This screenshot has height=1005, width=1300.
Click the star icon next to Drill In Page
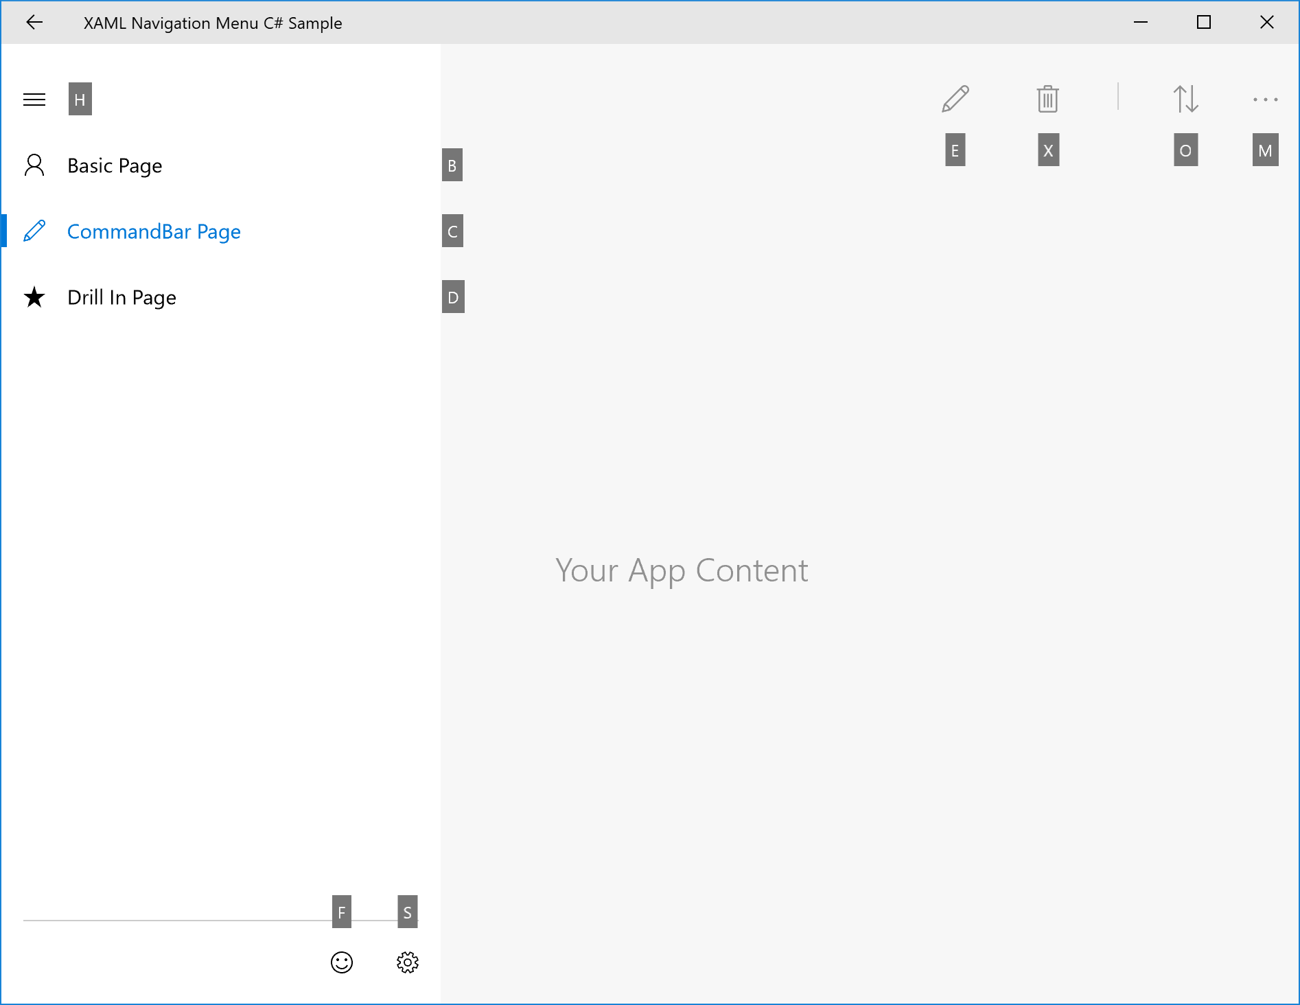pos(34,297)
